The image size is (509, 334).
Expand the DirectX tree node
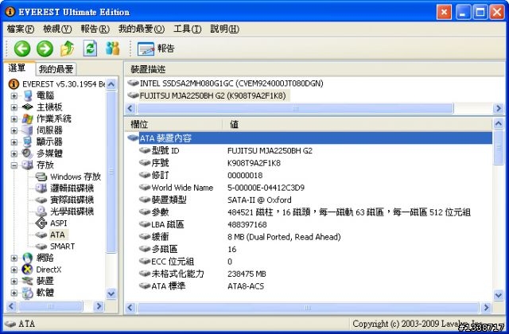[x=14, y=270]
